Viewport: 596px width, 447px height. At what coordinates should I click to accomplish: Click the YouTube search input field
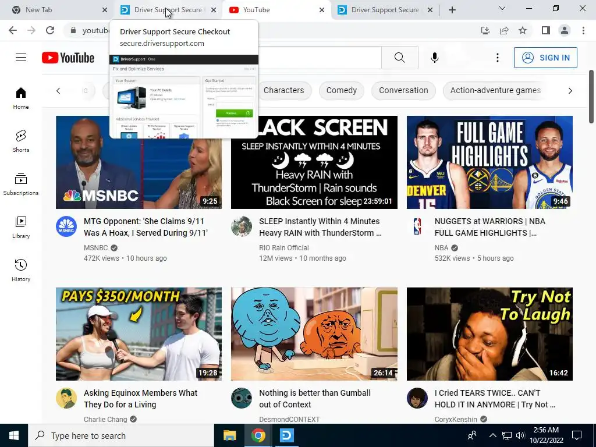320,58
